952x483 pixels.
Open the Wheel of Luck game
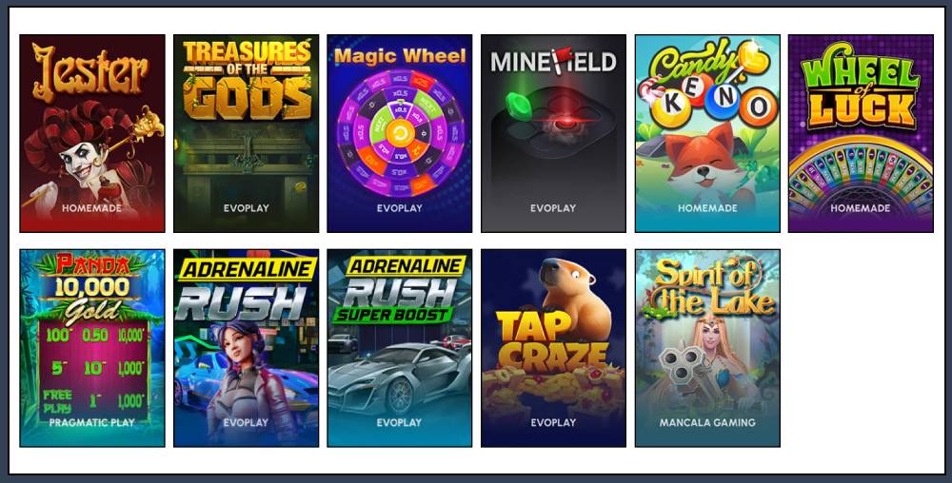(861, 133)
